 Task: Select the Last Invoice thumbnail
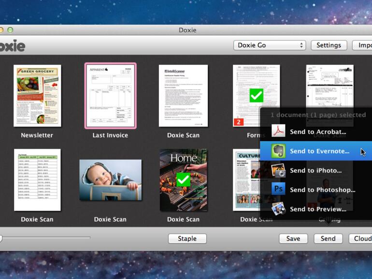110,96
